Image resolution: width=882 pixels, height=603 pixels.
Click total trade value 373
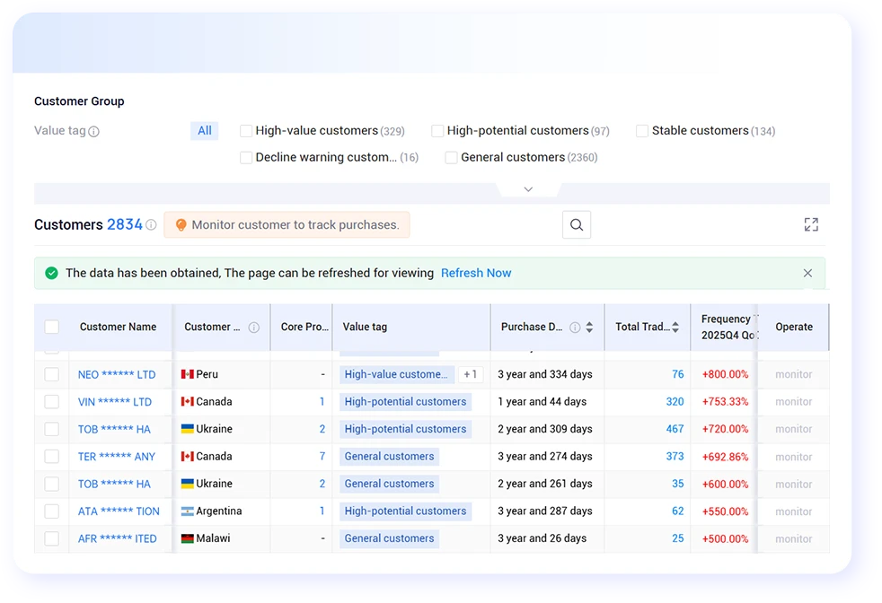point(675,457)
